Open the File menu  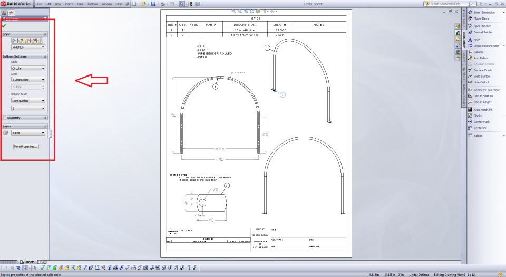[40, 4]
